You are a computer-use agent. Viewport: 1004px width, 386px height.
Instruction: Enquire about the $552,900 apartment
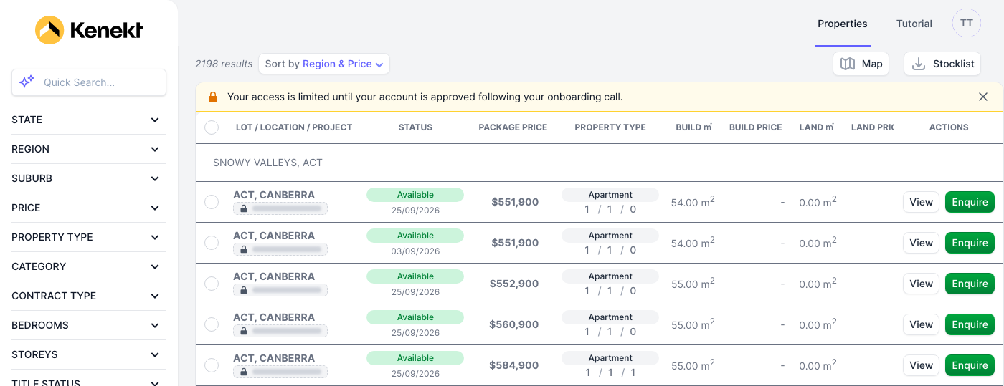pos(970,284)
